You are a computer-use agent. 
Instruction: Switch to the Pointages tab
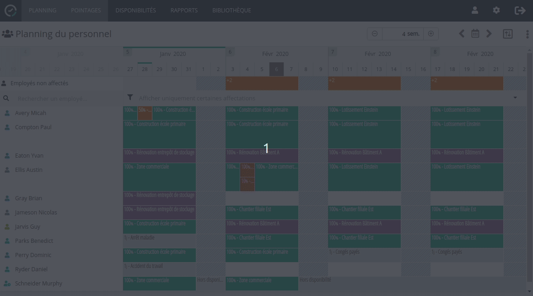(x=86, y=11)
